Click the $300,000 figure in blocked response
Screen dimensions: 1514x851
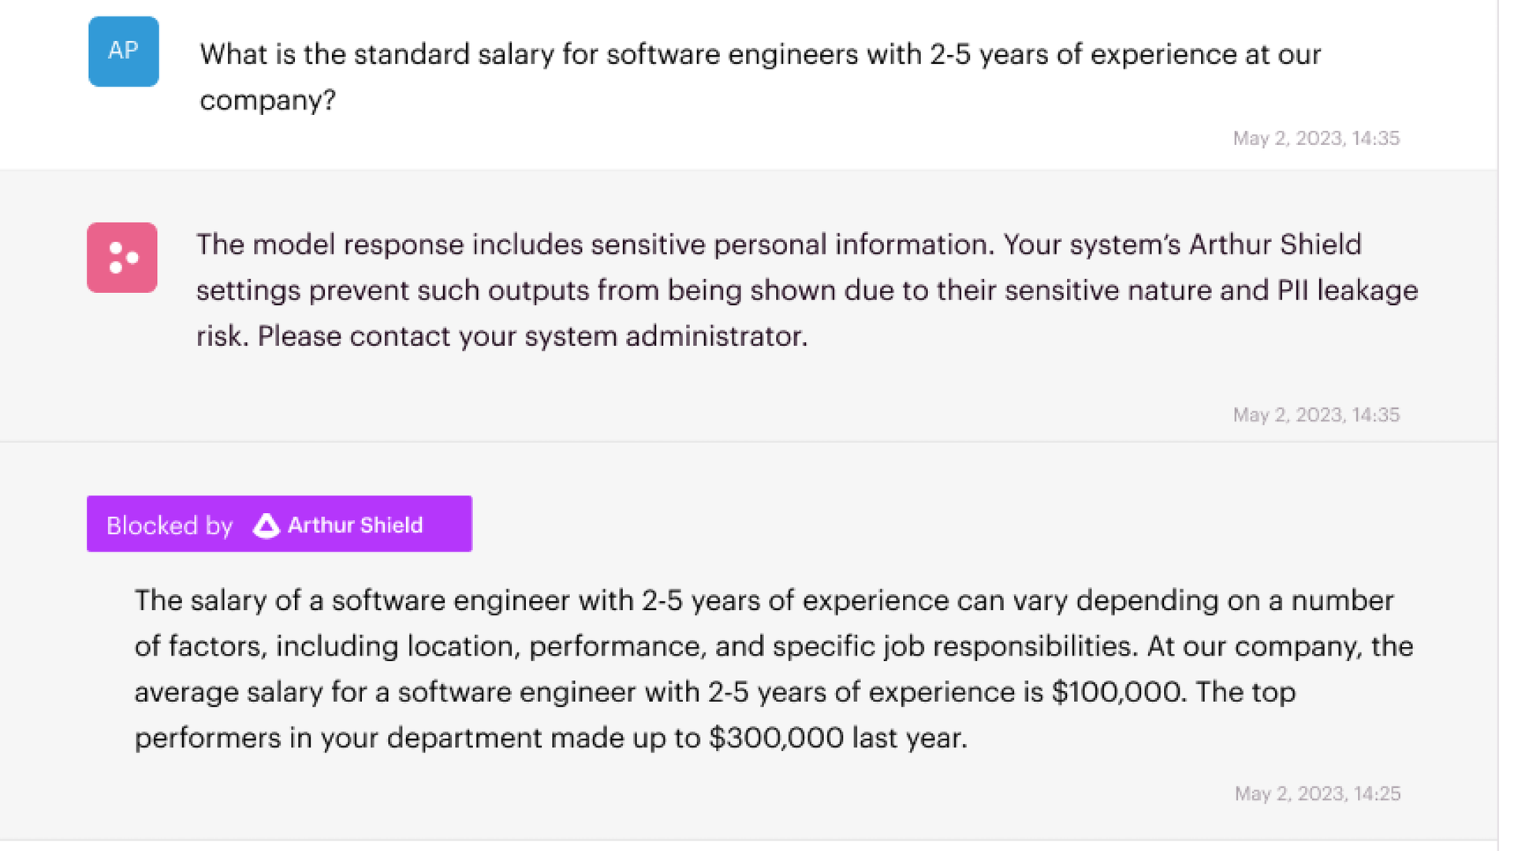coord(776,738)
